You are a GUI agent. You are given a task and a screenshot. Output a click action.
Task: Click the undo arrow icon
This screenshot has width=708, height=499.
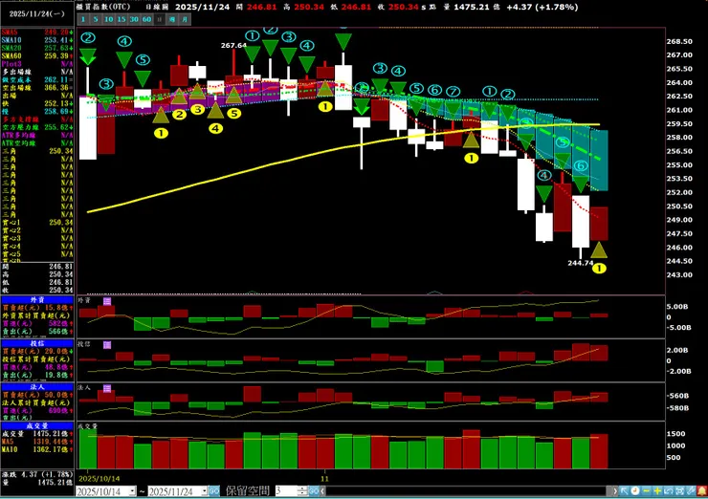pos(668,491)
